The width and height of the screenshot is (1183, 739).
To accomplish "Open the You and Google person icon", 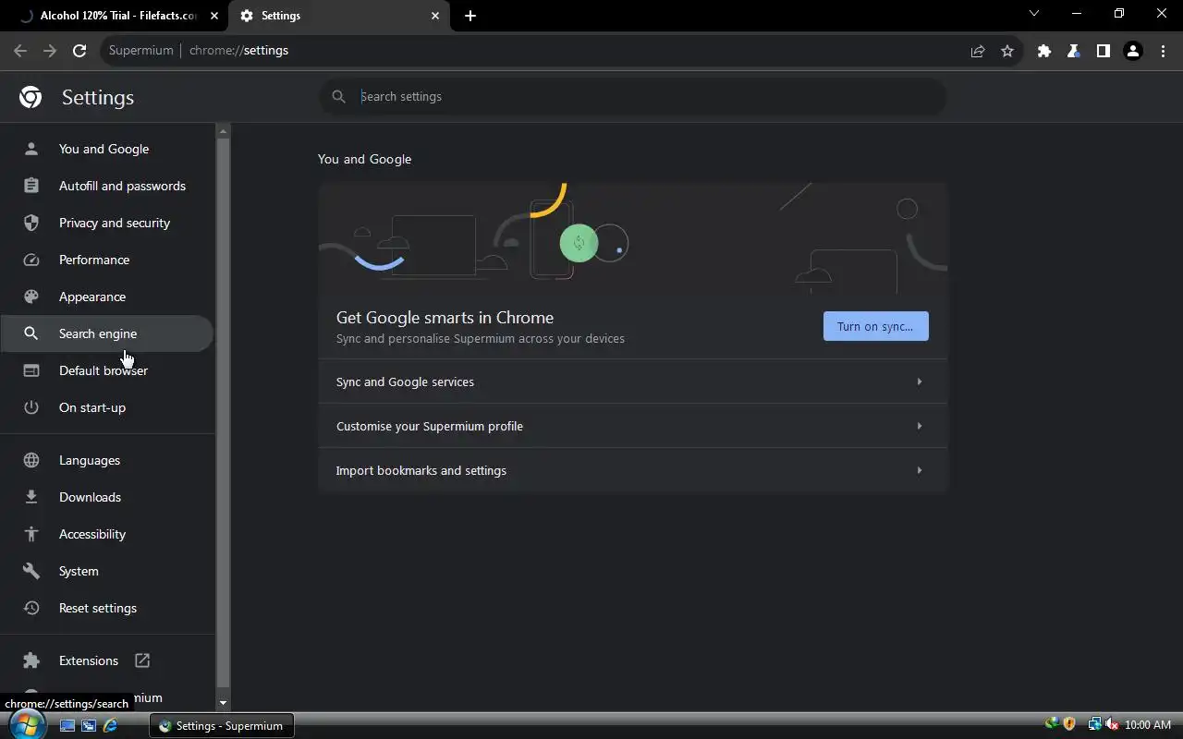I will click(31, 149).
